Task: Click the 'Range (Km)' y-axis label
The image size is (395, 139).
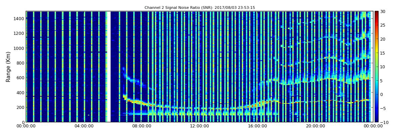Action: [x=8, y=67]
